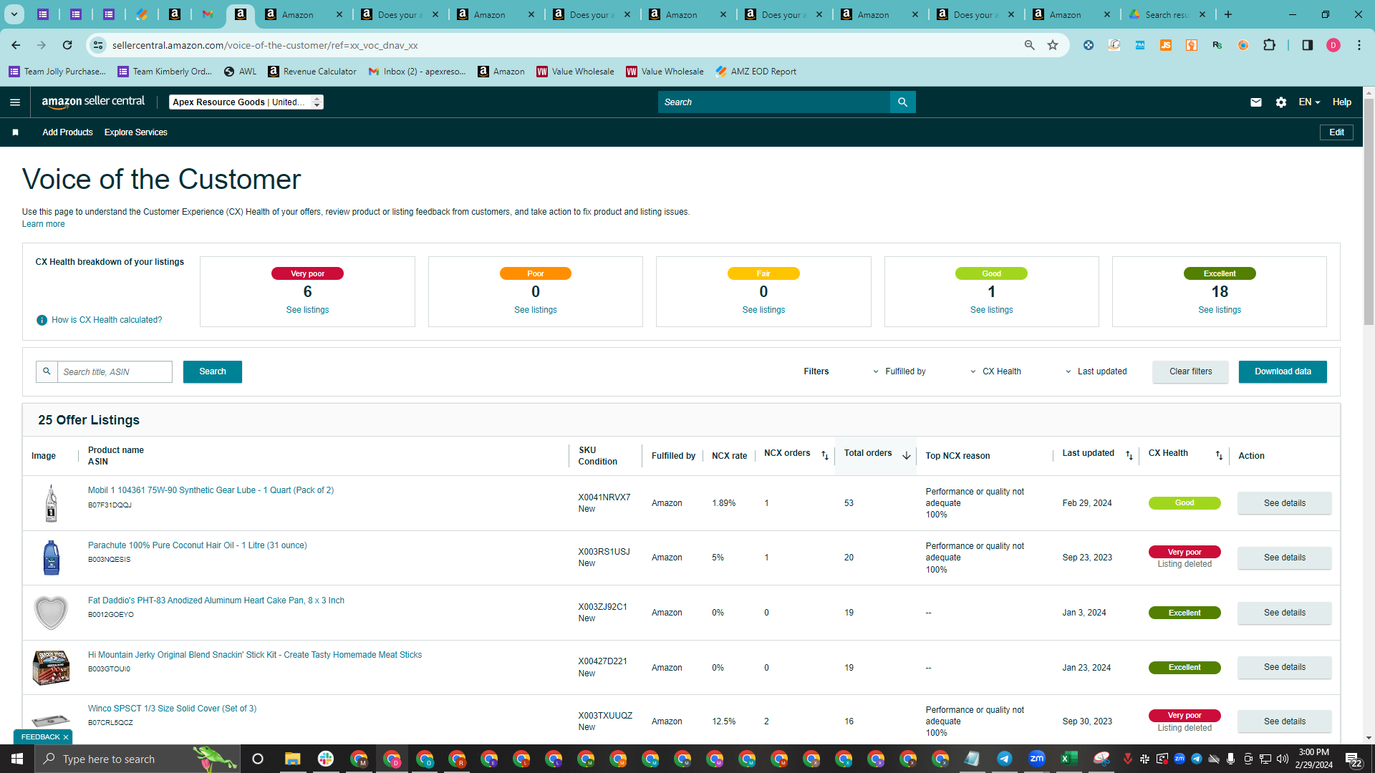Close the FEEDBACK tab with its X
The width and height of the screenshot is (1375, 773).
click(66, 737)
